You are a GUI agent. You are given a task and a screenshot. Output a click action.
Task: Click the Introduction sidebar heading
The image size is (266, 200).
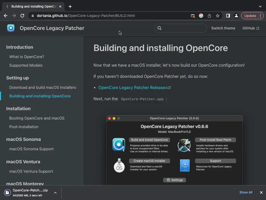20,47
